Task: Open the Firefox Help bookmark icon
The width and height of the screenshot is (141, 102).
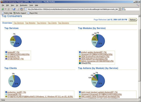Action: pos(3,13)
